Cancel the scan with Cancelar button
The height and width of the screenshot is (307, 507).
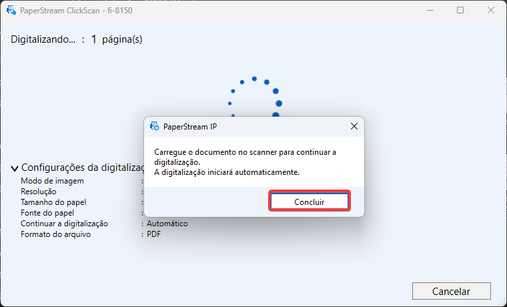452,291
